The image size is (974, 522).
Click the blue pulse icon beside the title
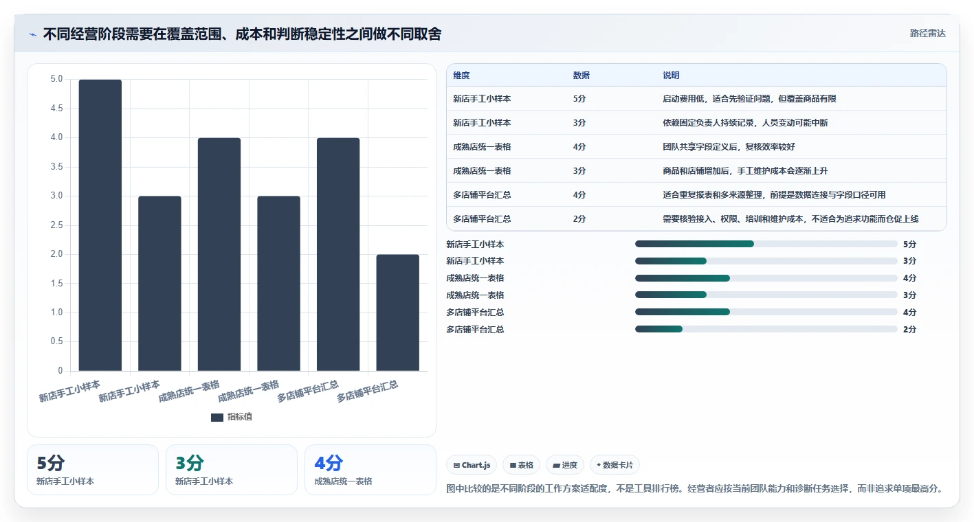pyautogui.click(x=33, y=34)
